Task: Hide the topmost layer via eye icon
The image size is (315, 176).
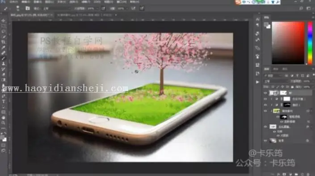Action: point(265,93)
